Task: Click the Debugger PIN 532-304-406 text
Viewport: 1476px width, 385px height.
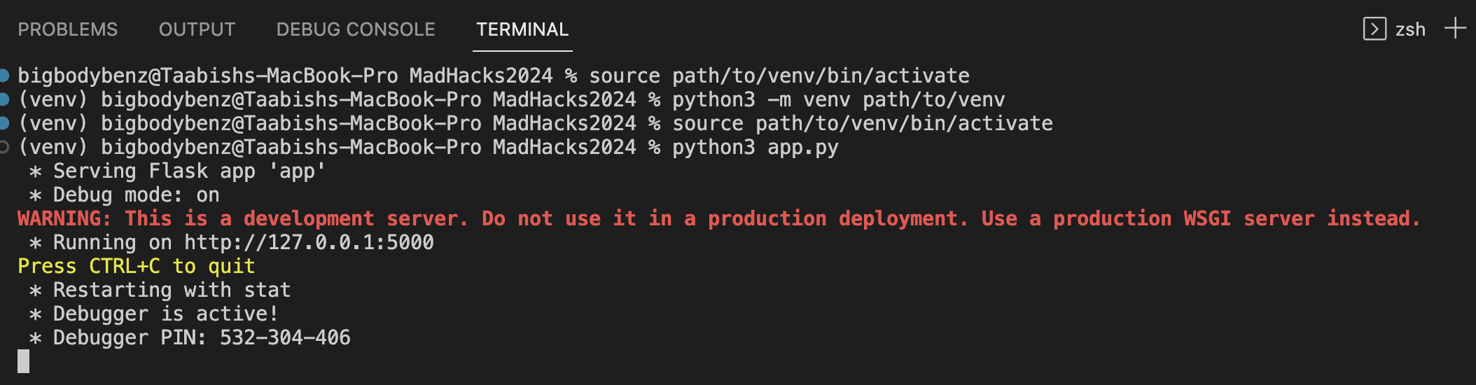Action: click(x=202, y=337)
